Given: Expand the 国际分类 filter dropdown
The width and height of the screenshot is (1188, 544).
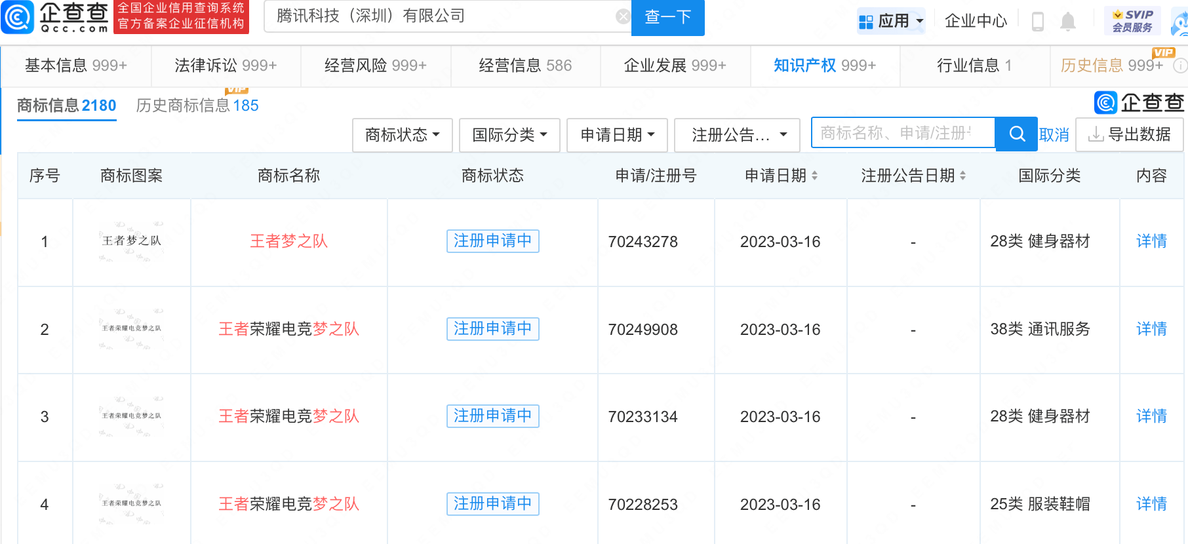Looking at the screenshot, I should click(509, 135).
